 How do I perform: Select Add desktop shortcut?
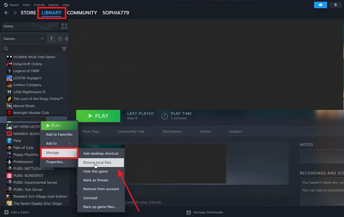coord(101,154)
